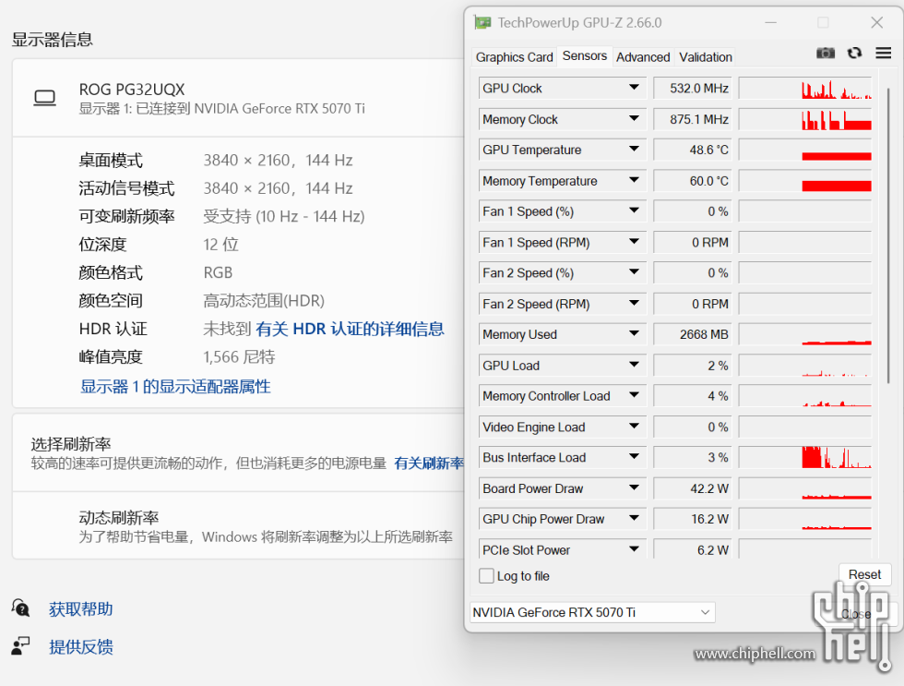904x686 pixels.
Task: Open the NVIDIA GeForce RTX 5070 Ti selector
Action: point(592,612)
